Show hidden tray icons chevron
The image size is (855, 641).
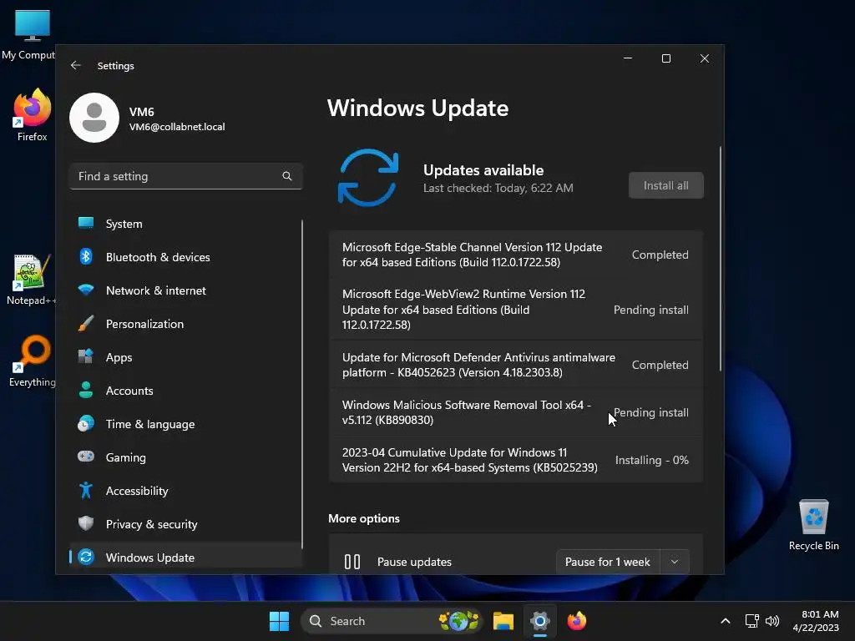click(726, 621)
